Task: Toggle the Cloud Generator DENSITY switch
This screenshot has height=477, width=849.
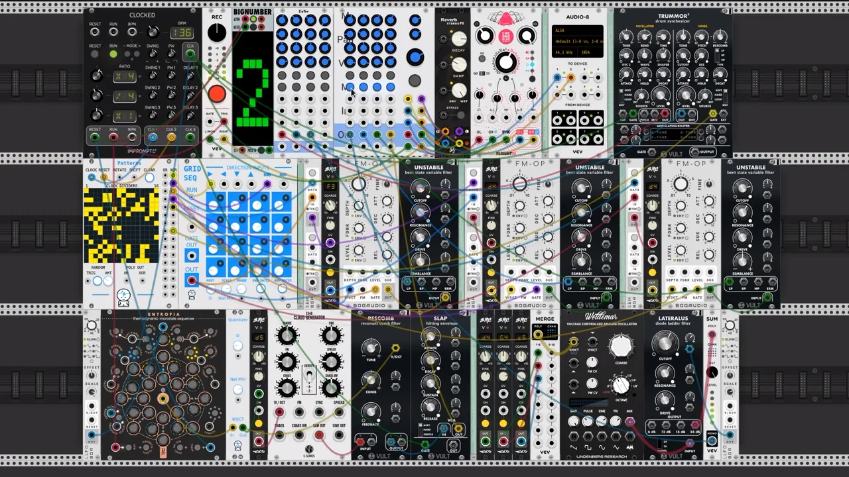Action: [x=308, y=376]
